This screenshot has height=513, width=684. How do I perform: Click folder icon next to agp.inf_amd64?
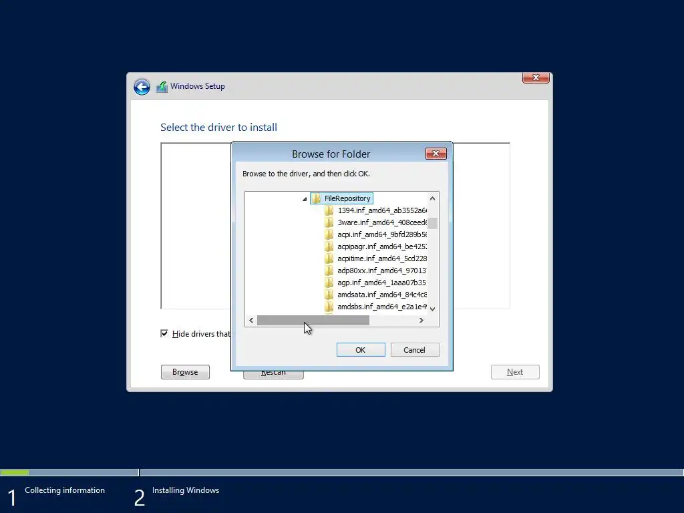coord(329,283)
